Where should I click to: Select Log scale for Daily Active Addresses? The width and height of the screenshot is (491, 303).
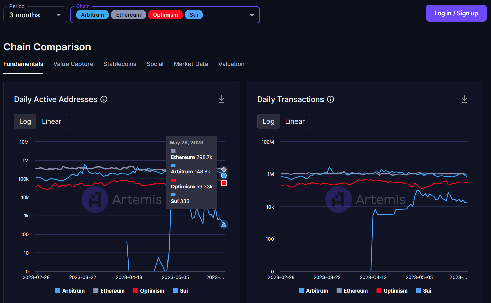click(25, 121)
